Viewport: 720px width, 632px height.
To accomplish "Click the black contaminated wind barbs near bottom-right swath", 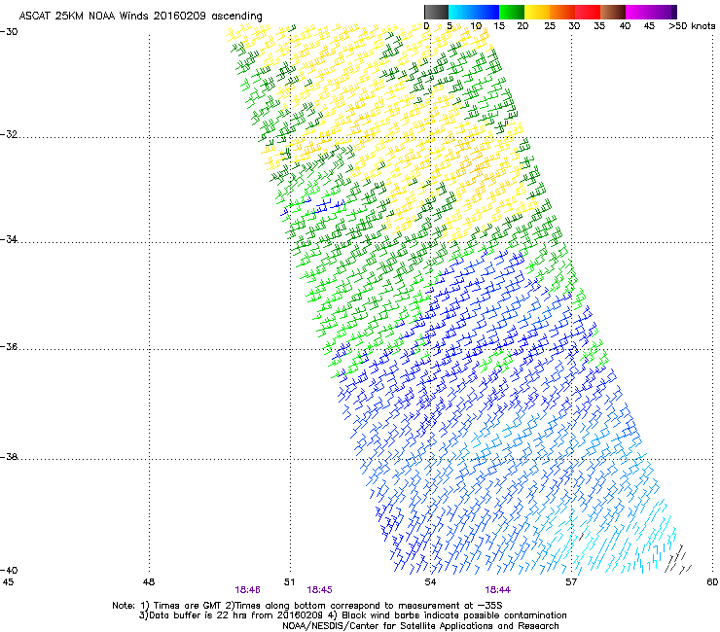I will (x=678, y=559).
